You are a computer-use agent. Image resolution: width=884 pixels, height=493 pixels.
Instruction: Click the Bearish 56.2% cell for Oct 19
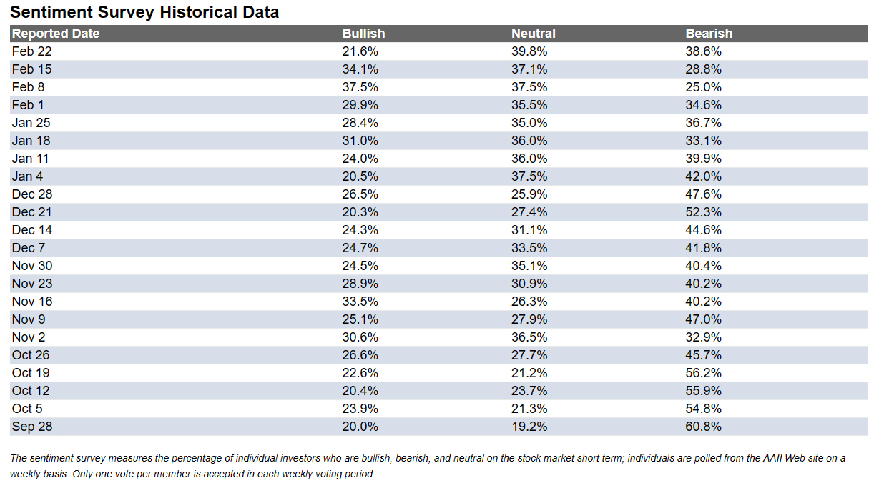click(704, 373)
